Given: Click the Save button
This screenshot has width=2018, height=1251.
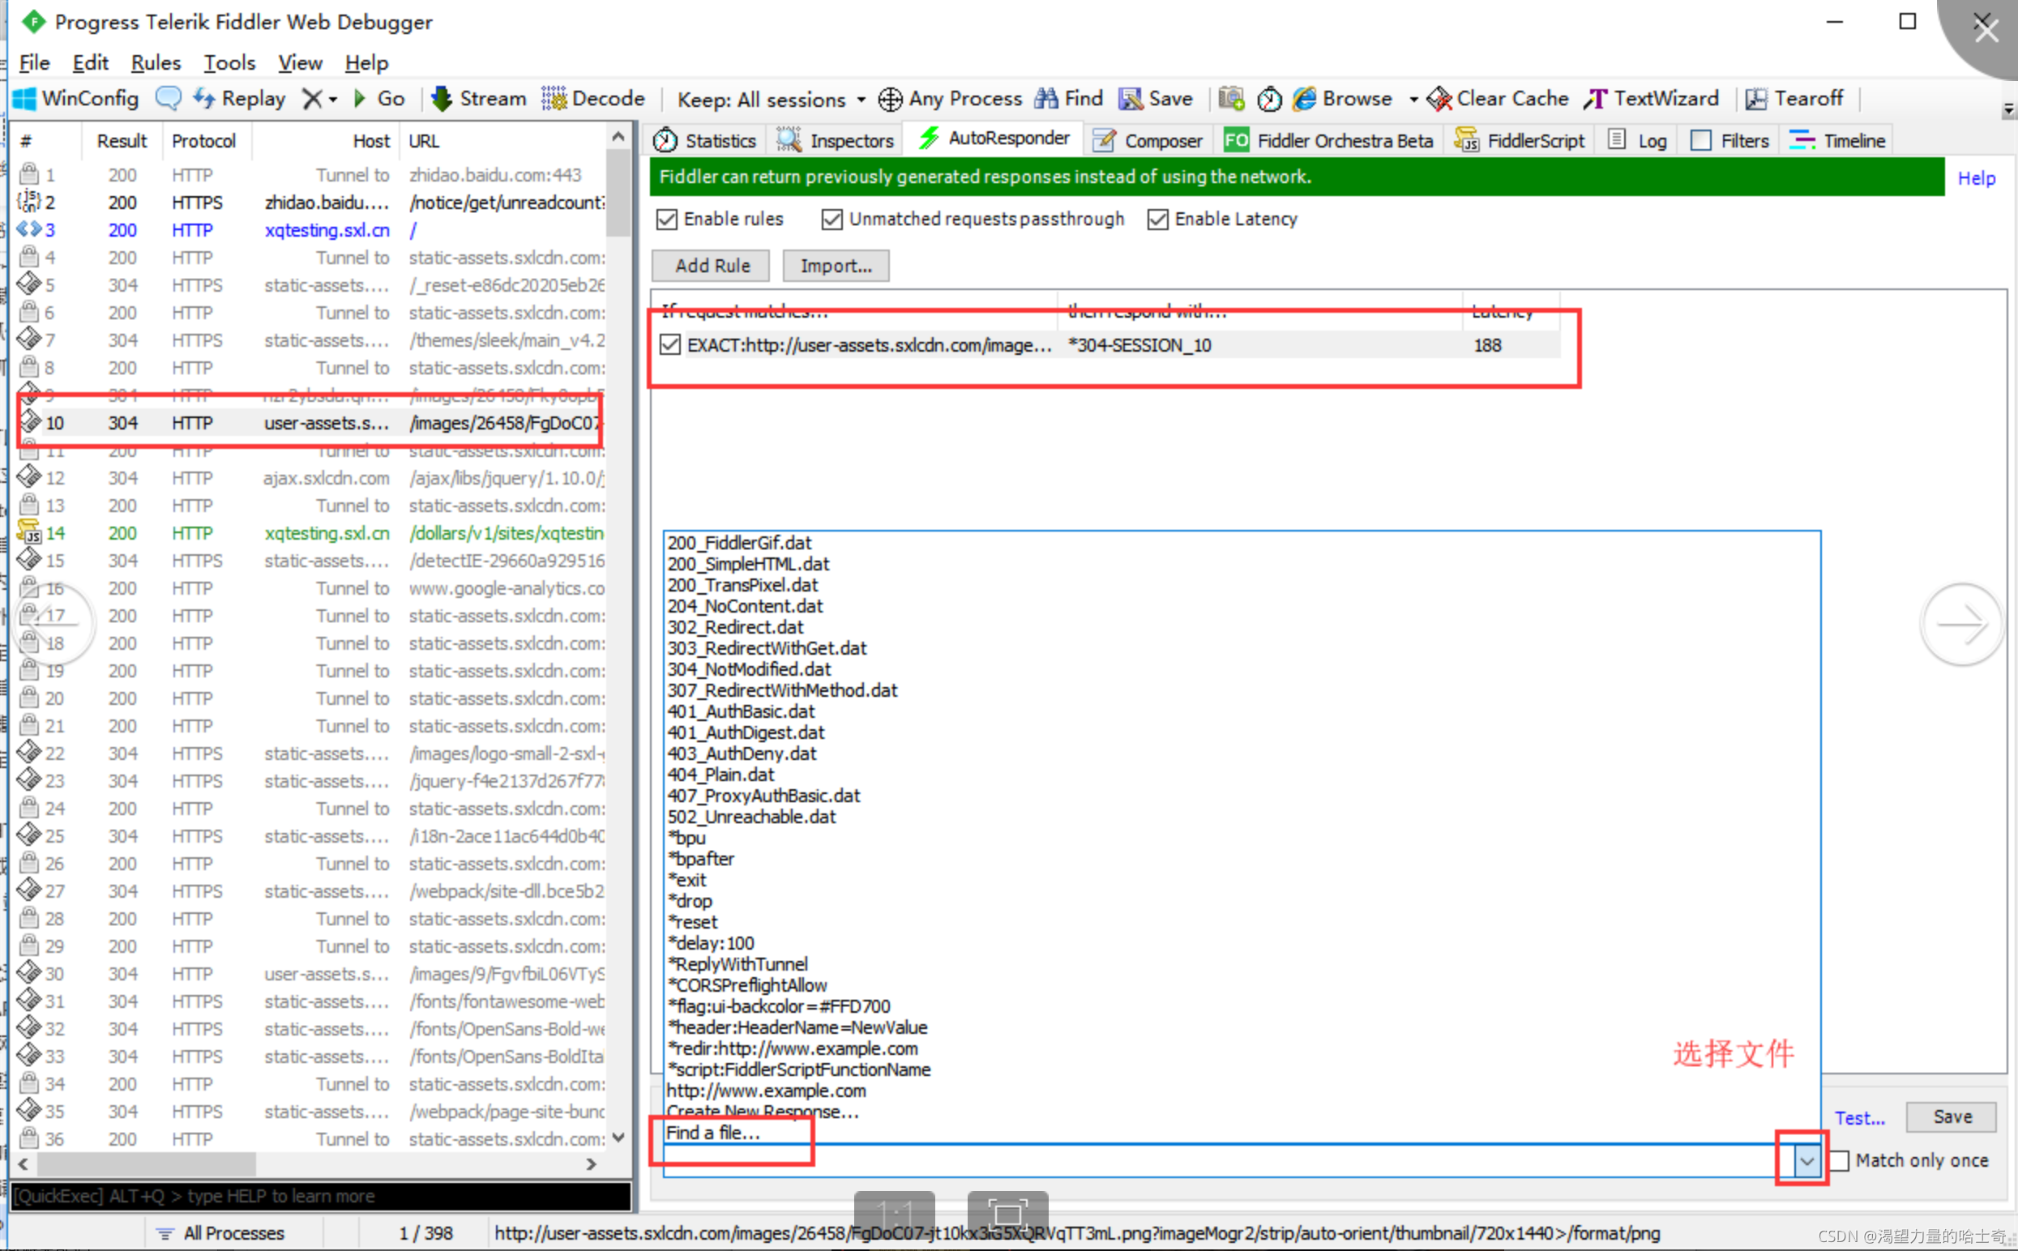Looking at the screenshot, I should [x=1947, y=1114].
